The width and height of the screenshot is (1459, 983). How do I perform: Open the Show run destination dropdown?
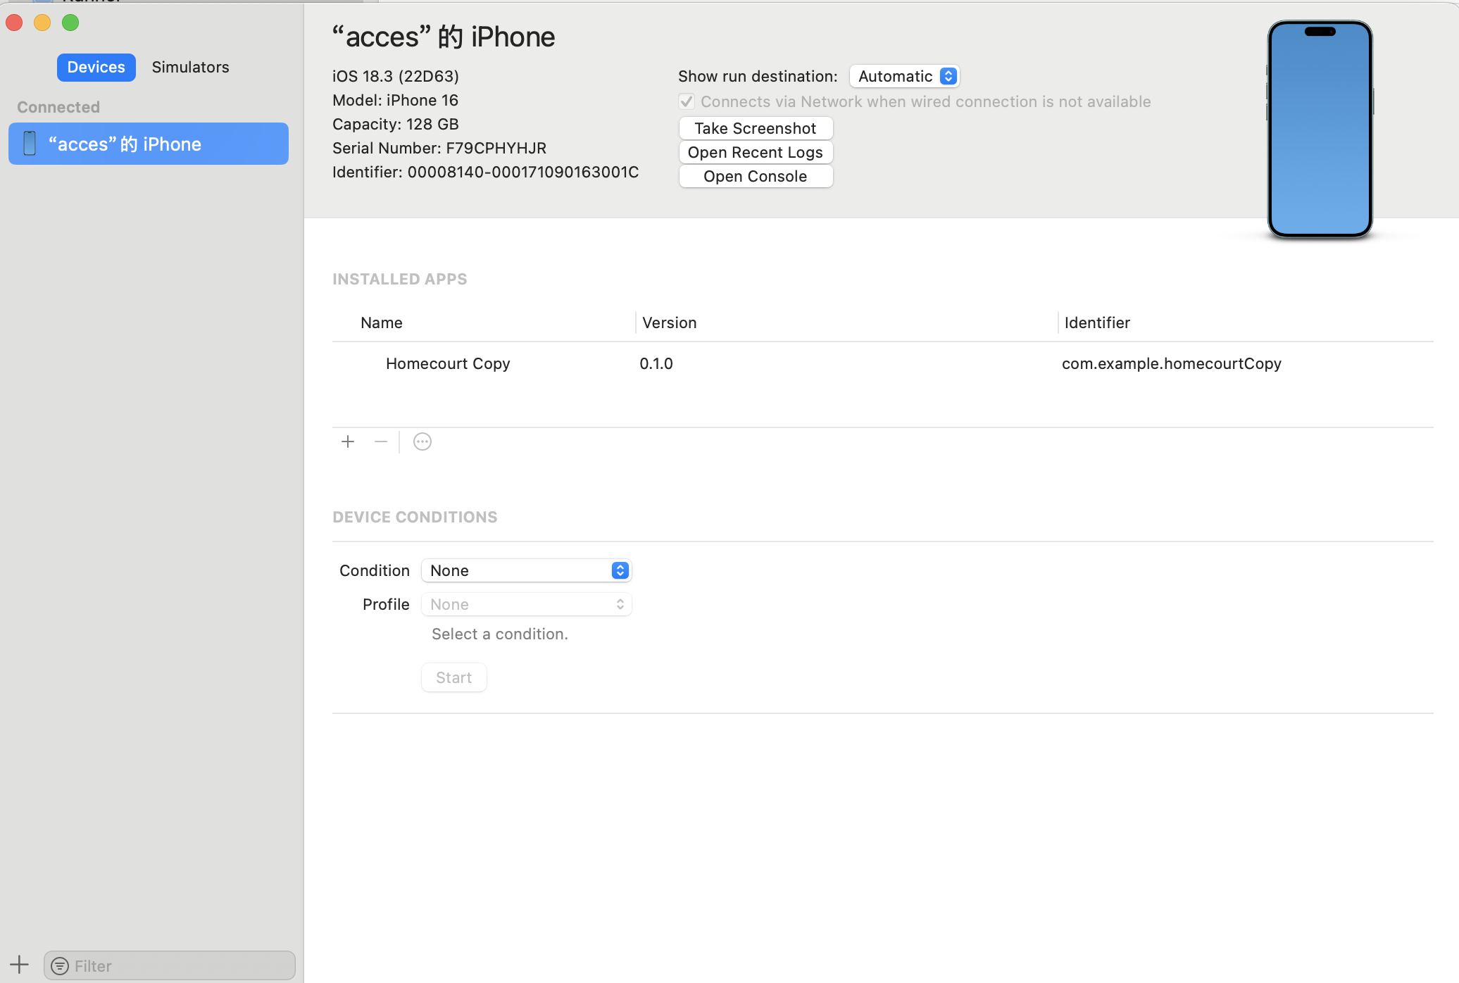905,76
